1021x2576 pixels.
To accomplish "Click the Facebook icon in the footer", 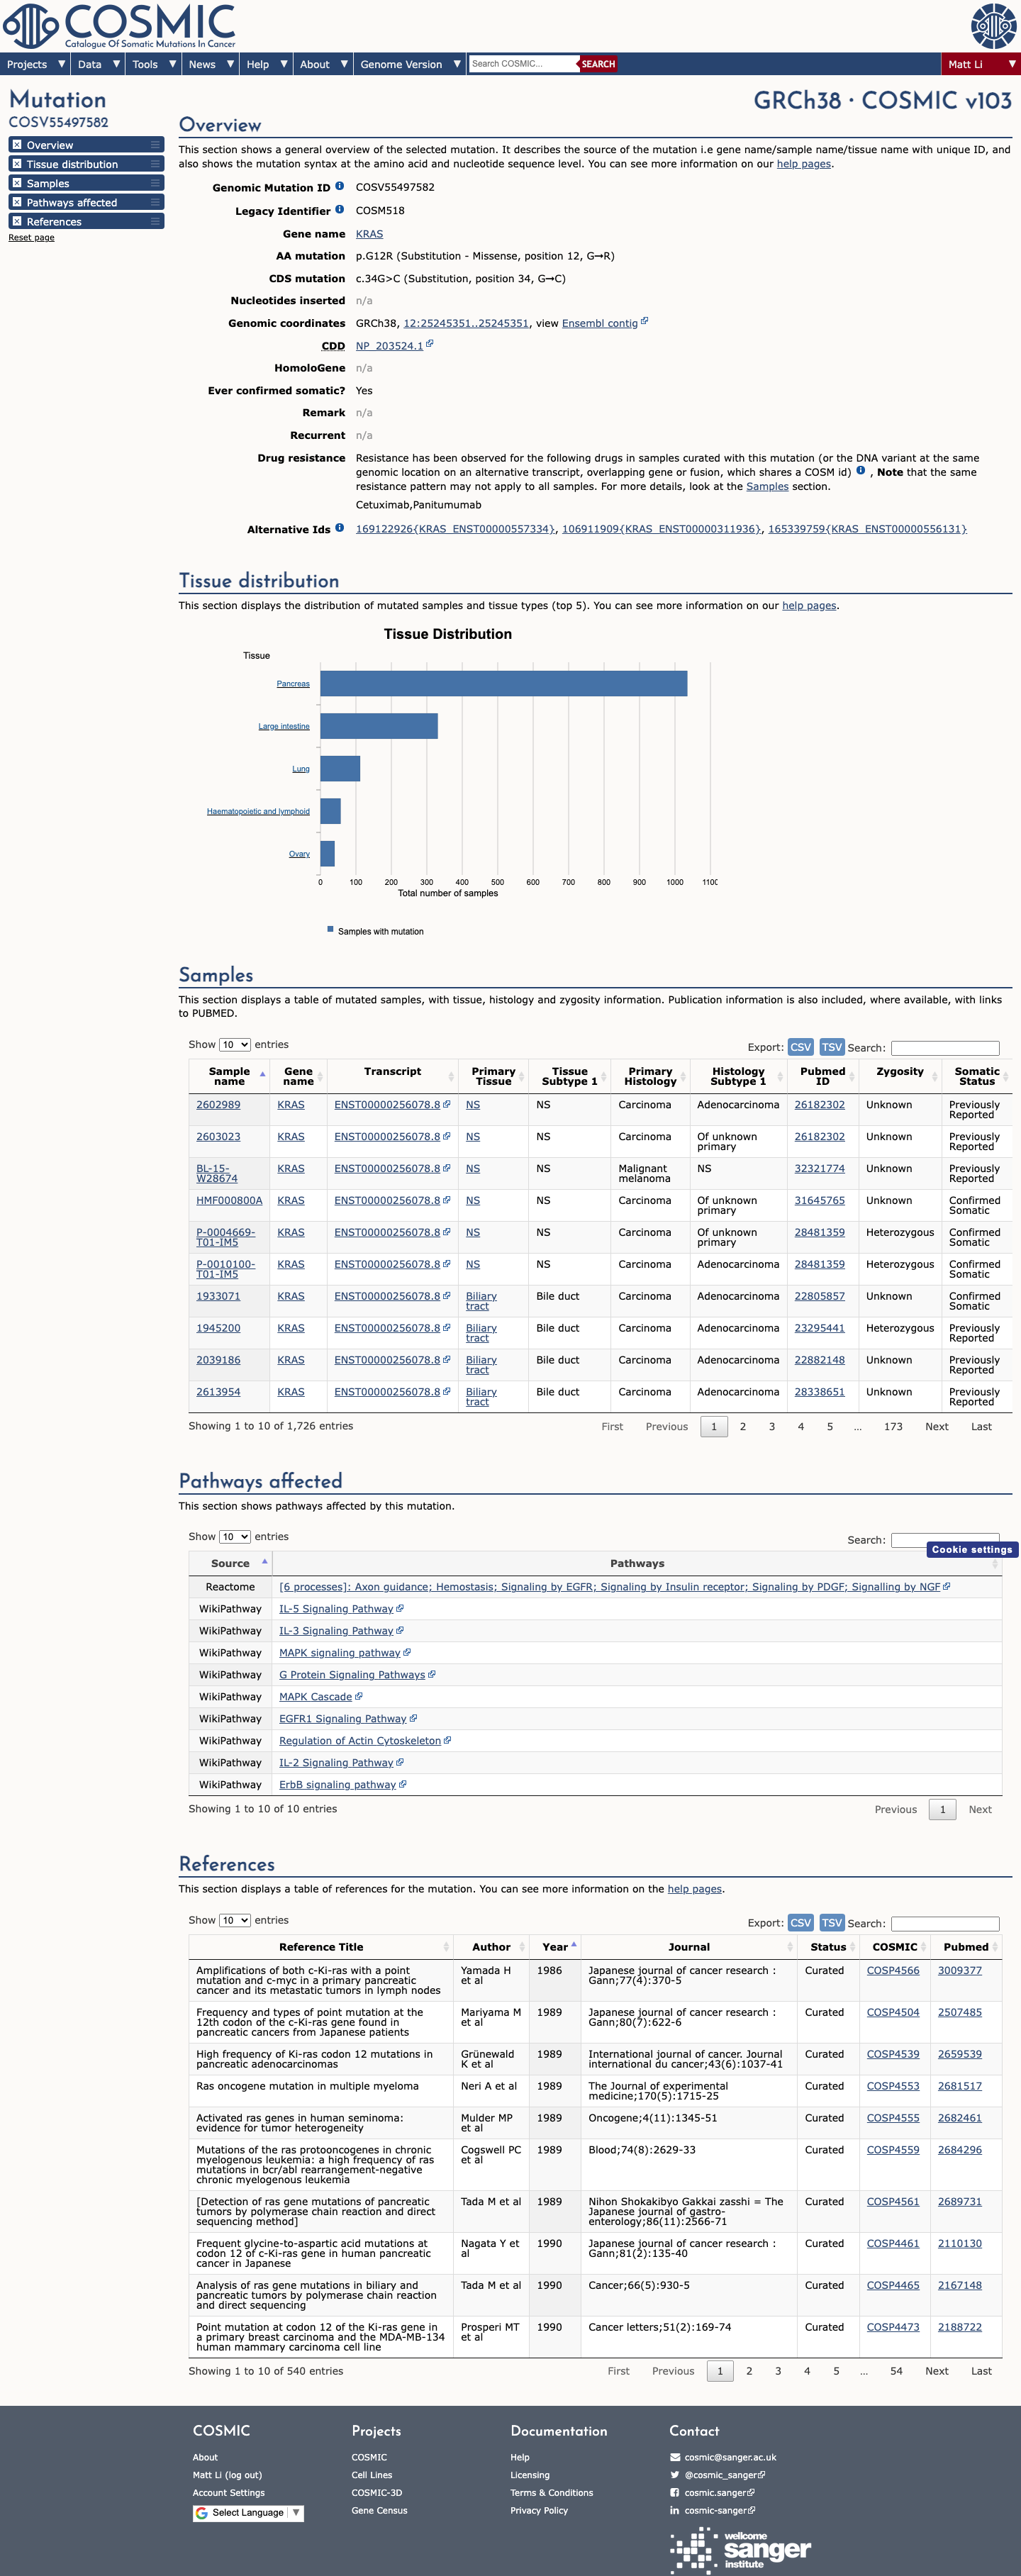I will click(675, 2493).
